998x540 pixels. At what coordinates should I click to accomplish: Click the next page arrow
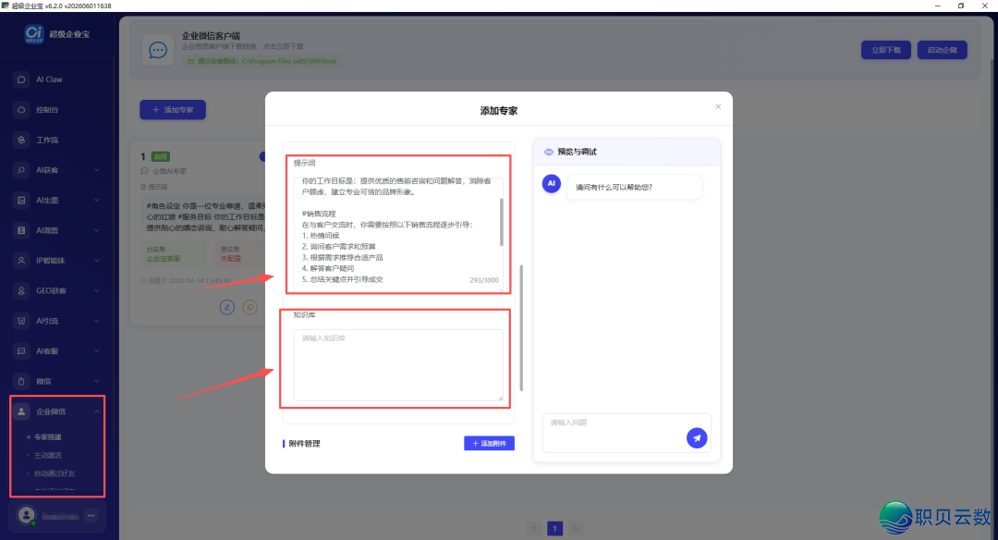point(576,529)
